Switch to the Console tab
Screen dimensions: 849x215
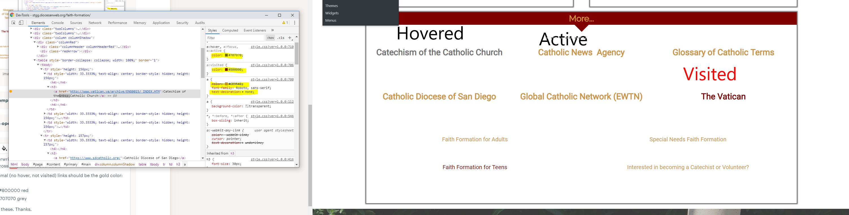[x=57, y=23]
